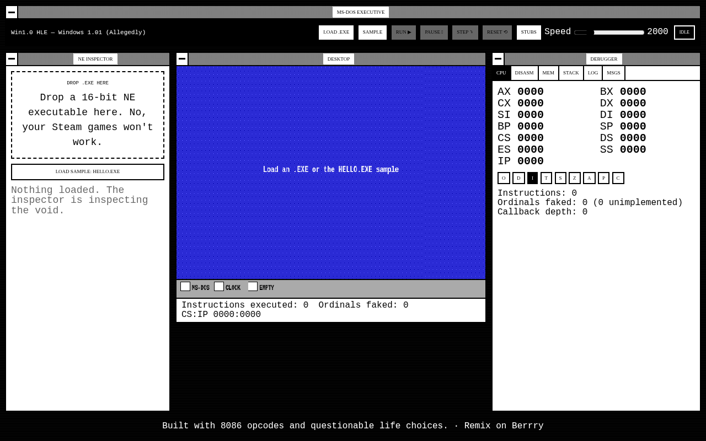
Task: Open the EMPTY desktop icon
Action: click(261, 287)
